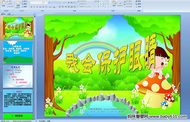This screenshot has height=122, width=190.
Task: Select the triangle shape in the gallery
Action: point(98,4)
